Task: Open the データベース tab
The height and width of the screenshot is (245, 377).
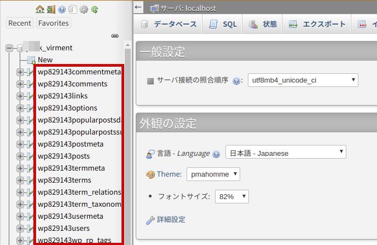Action: pos(169,24)
